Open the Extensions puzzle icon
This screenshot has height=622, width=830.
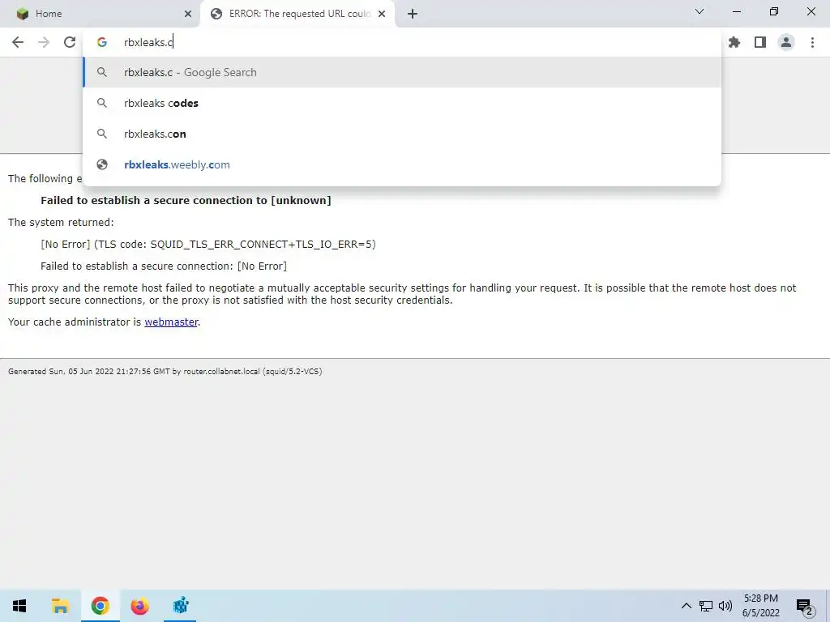click(734, 42)
